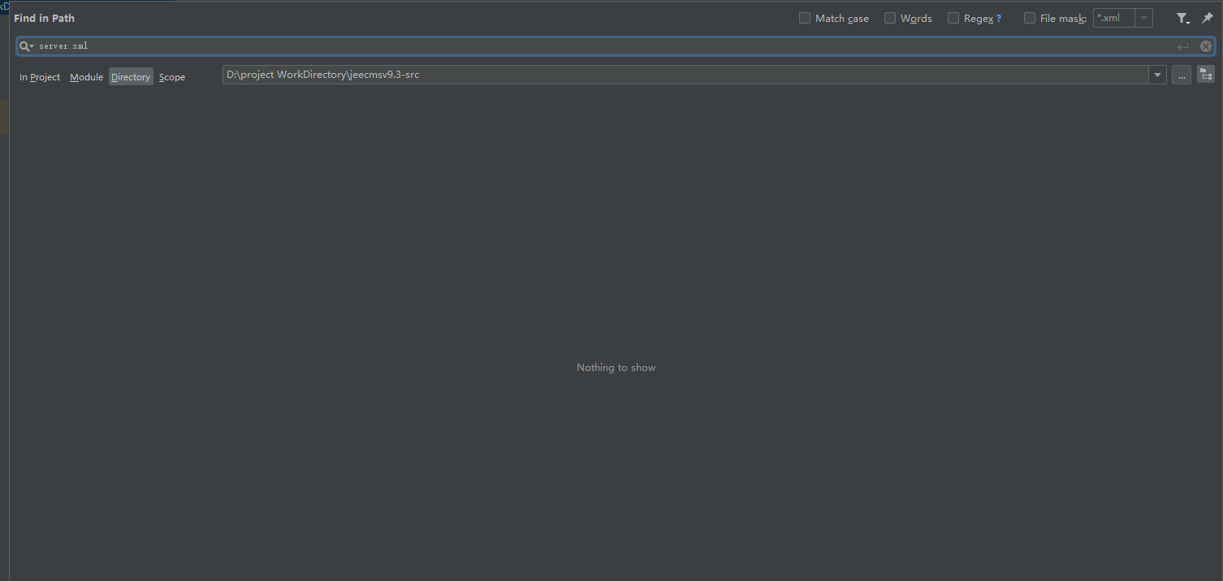Enable the Regex checkbox
The image size is (1223, 582).
953,18
